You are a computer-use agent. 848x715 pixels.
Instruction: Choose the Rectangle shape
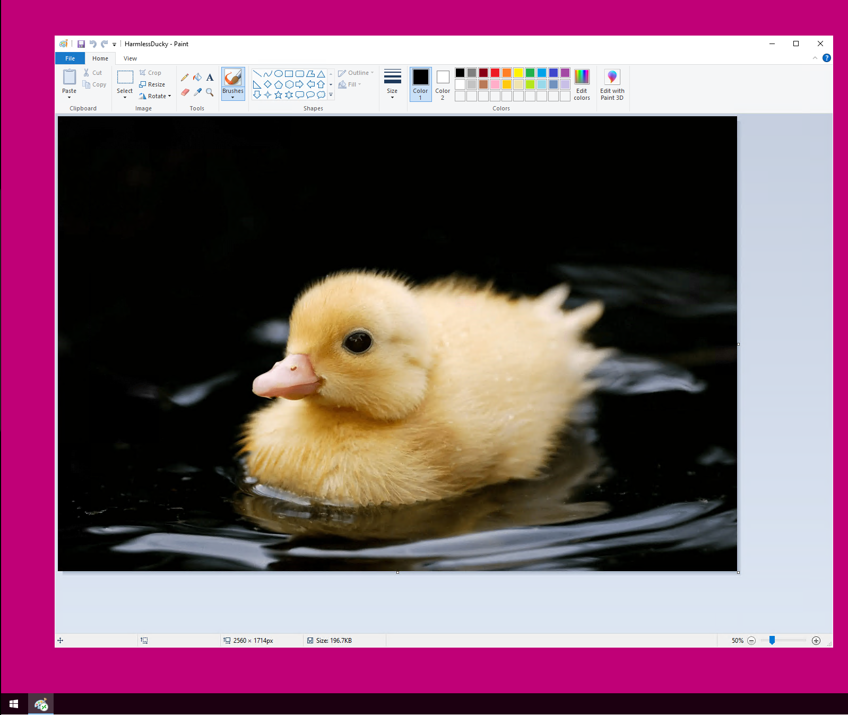[x=289, y=74]
